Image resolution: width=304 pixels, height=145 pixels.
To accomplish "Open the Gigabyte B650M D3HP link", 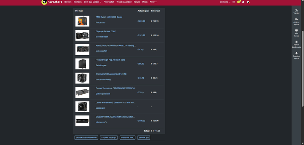I will pos(106,31).
